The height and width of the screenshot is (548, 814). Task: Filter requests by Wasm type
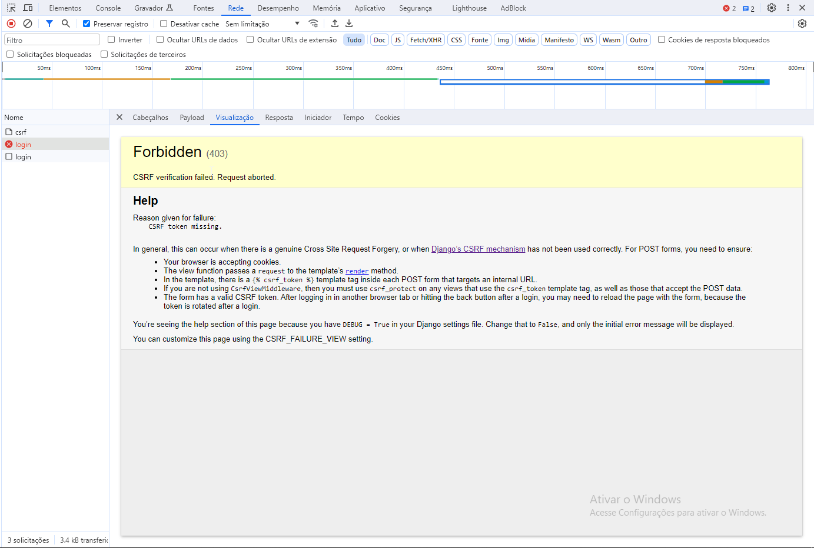tap(612, 40)
